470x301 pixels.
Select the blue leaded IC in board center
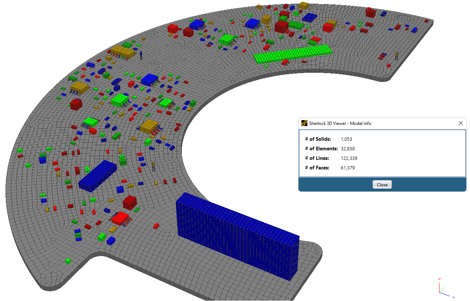pyautogui.click(x=149, y=79)
